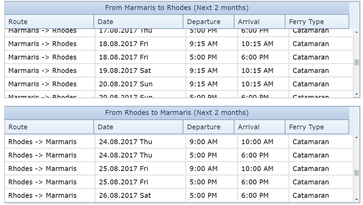363x205 pixels.
Task: Click the scrollbar thumb in the Marmaris to Rhodes table
Action: pos(356,62)
